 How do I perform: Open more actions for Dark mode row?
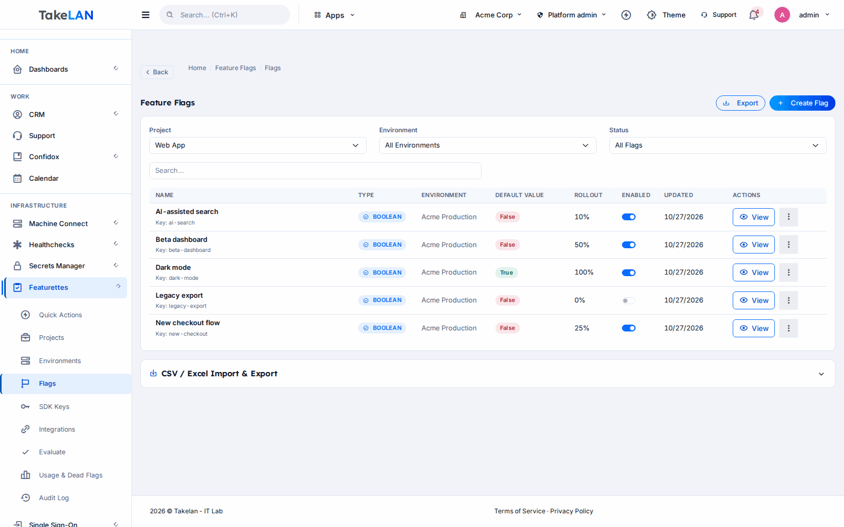[789, 272]
